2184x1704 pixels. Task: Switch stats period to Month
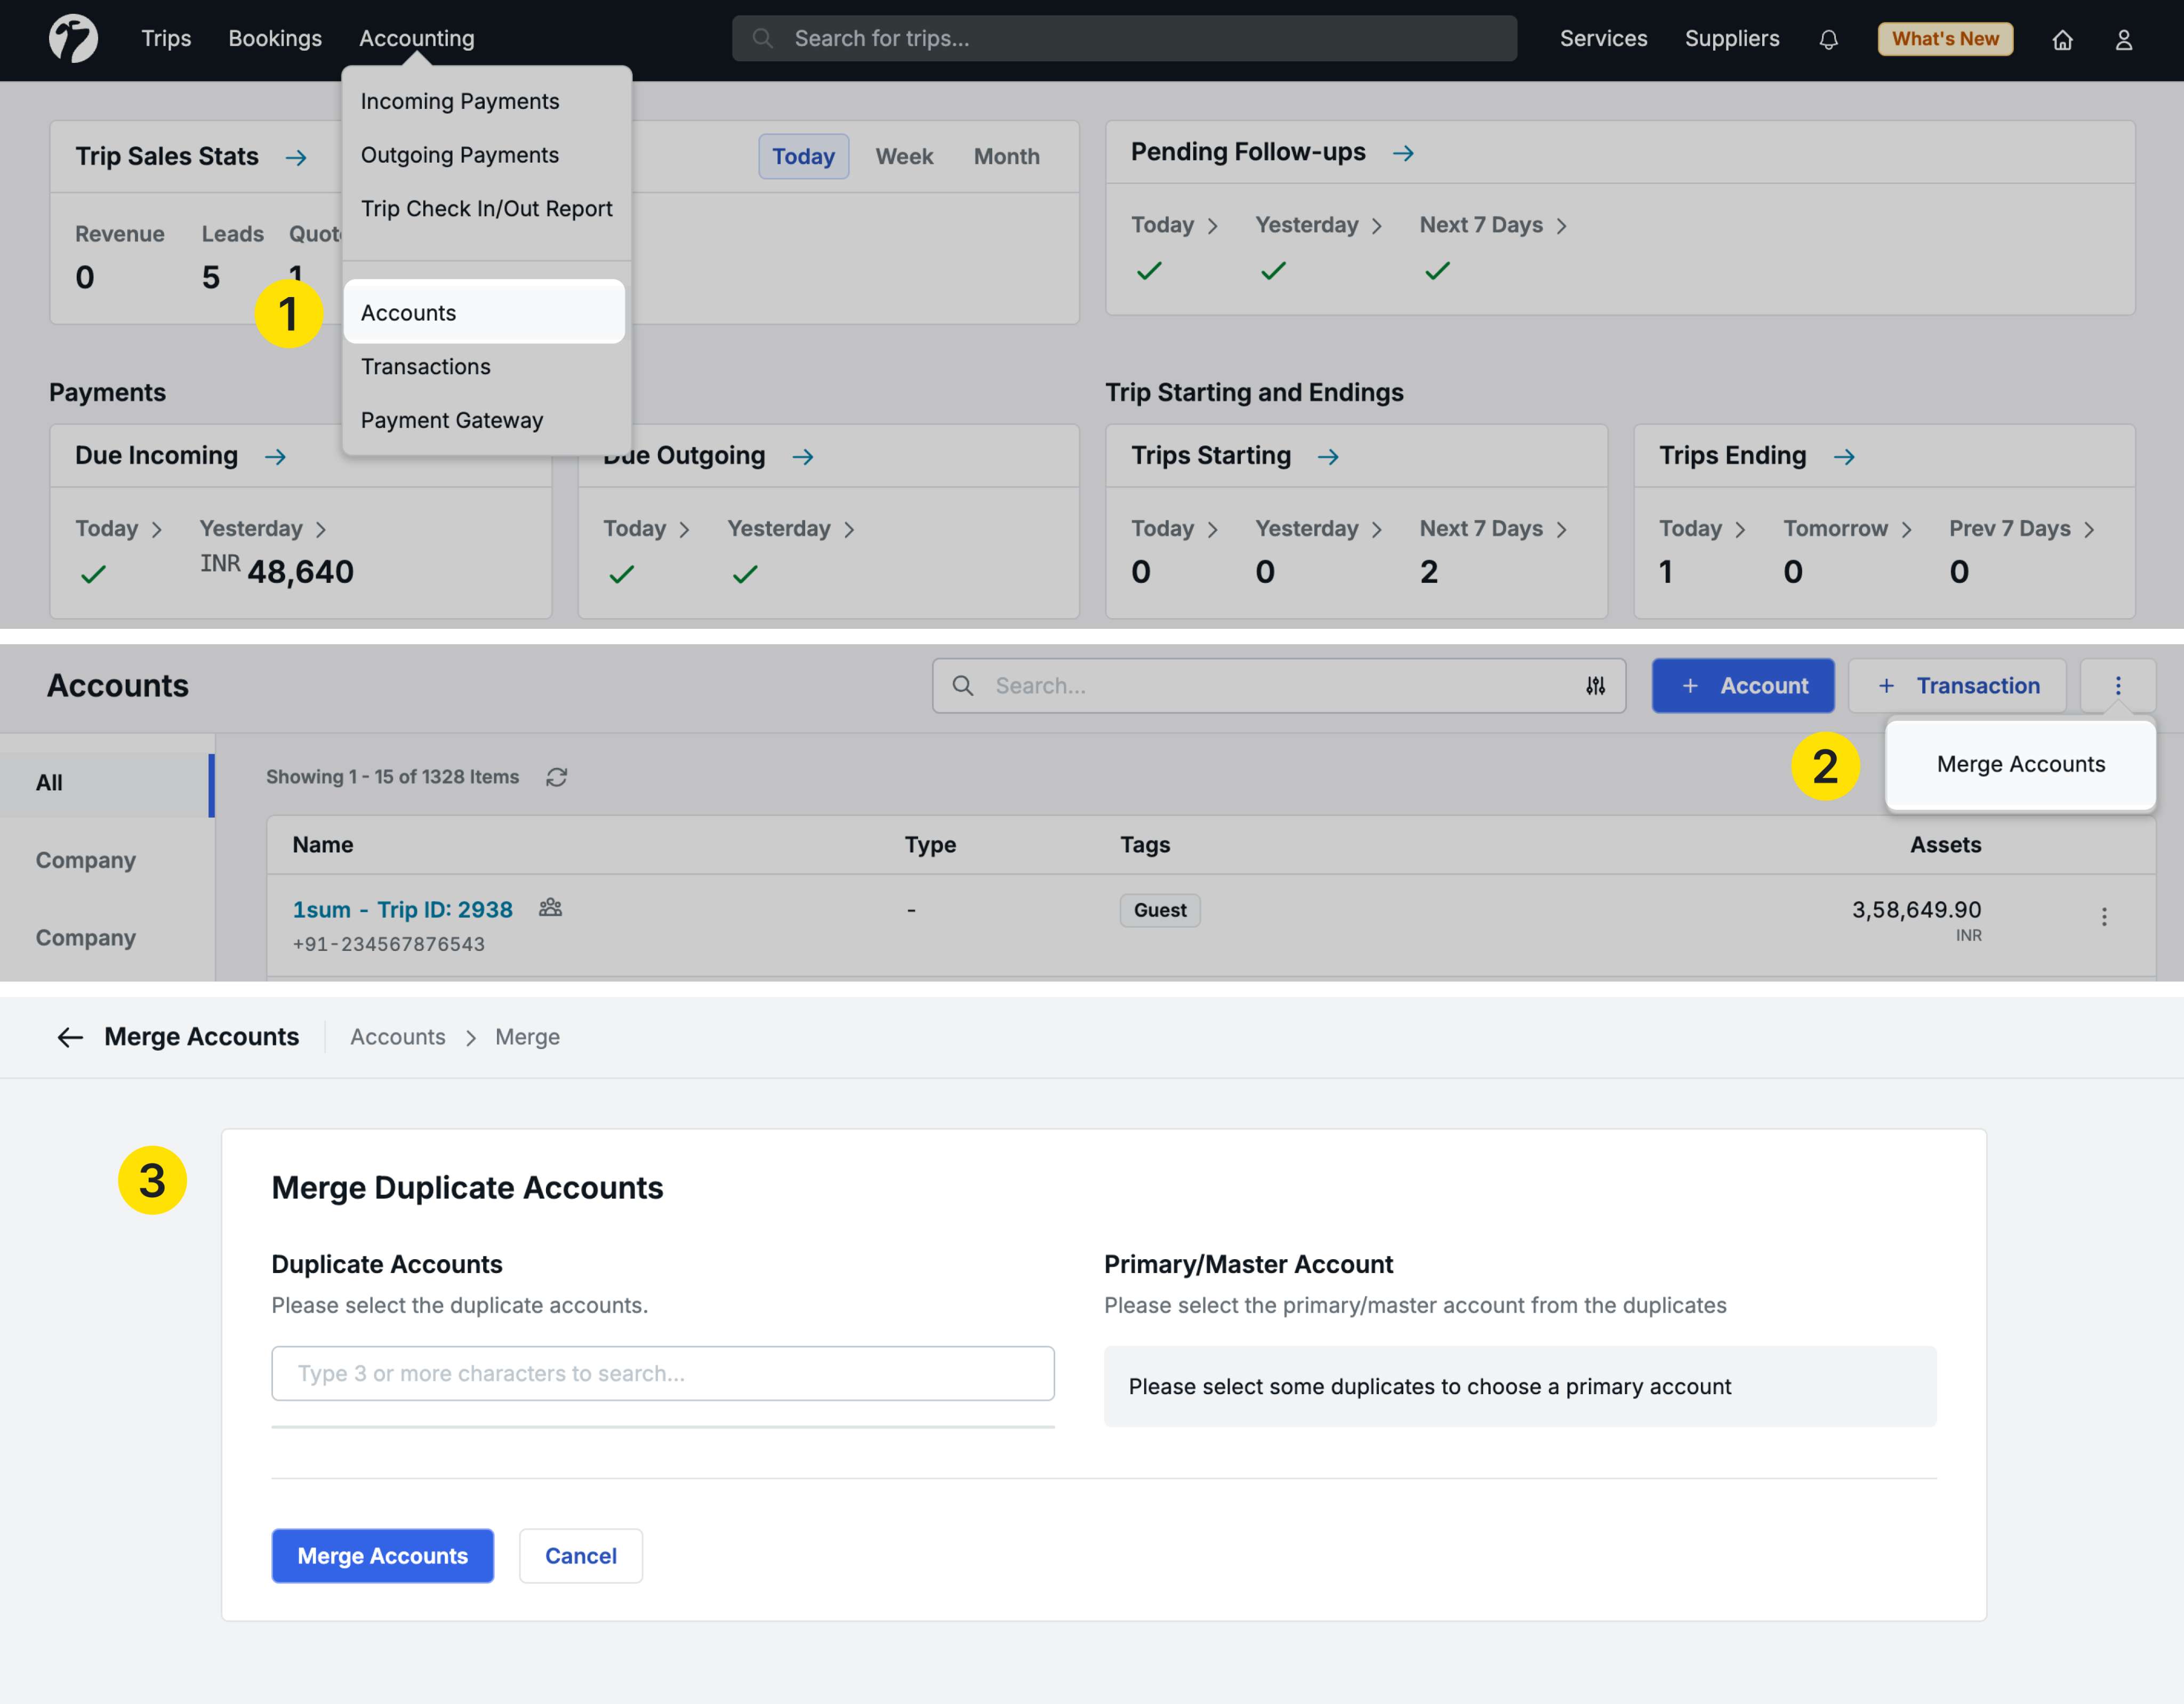click(x=1006, y=157)
